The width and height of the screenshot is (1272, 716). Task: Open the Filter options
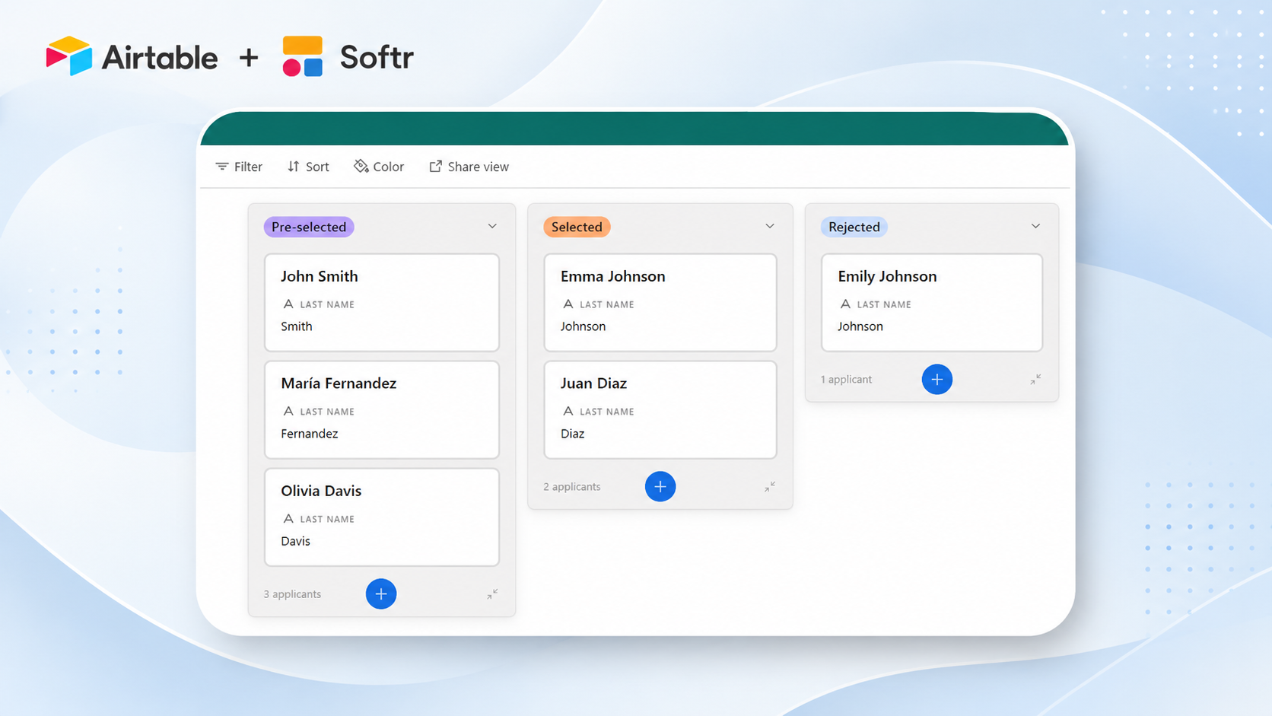tap(239, 167)
